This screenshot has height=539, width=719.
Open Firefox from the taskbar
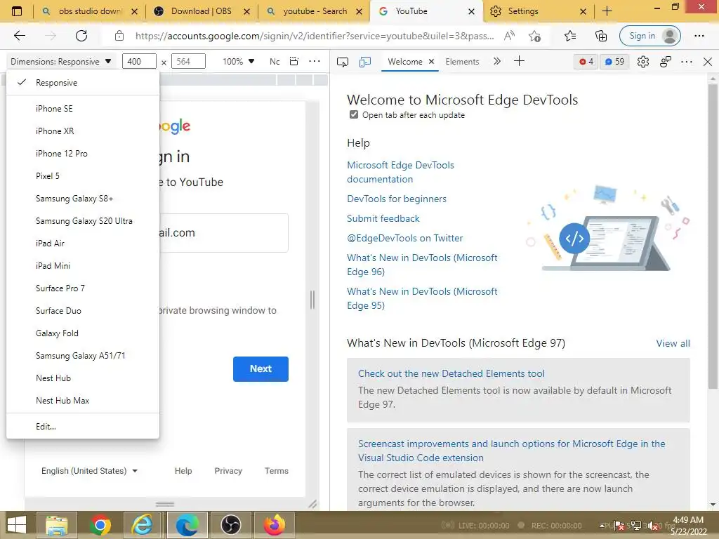coord(275,525)
